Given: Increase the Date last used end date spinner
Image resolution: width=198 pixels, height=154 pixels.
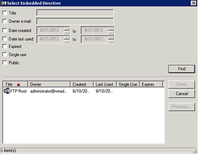Looking at the screenshot, I should 111,37.
